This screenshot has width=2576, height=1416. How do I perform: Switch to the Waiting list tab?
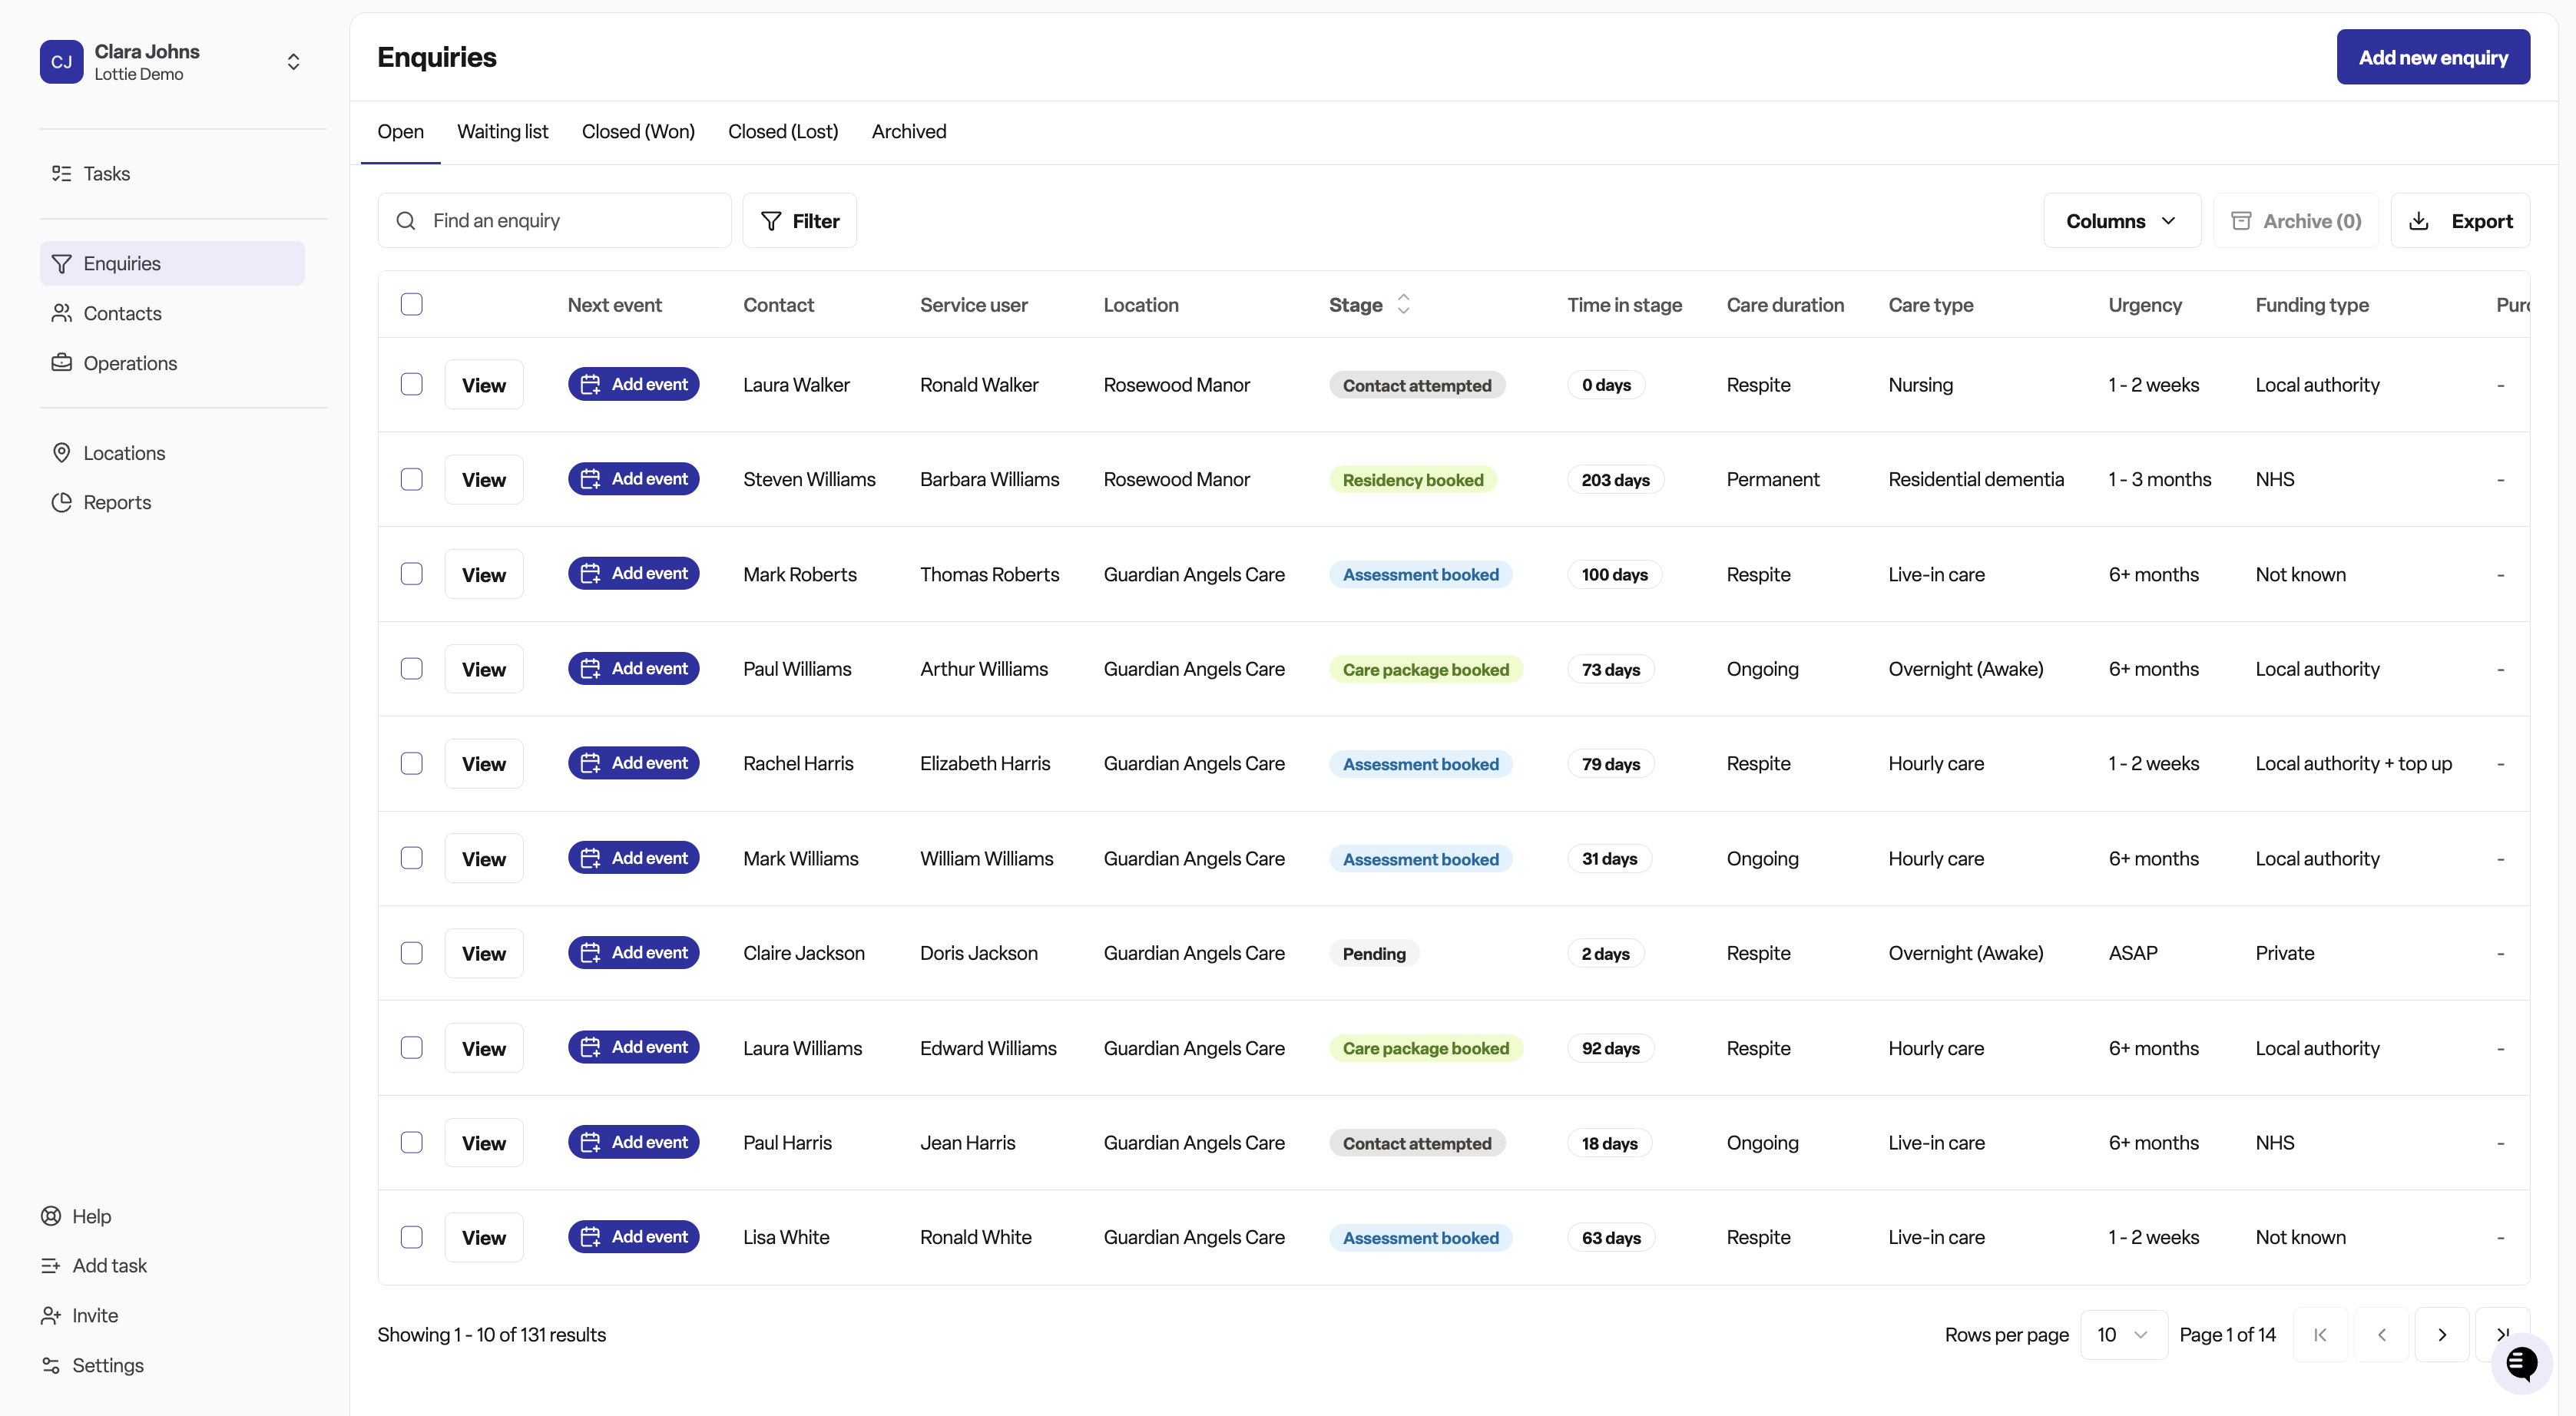[x=503, y=131]
